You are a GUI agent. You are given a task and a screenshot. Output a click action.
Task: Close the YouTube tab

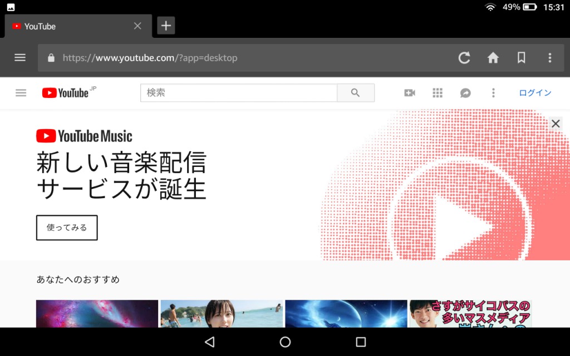137,26
